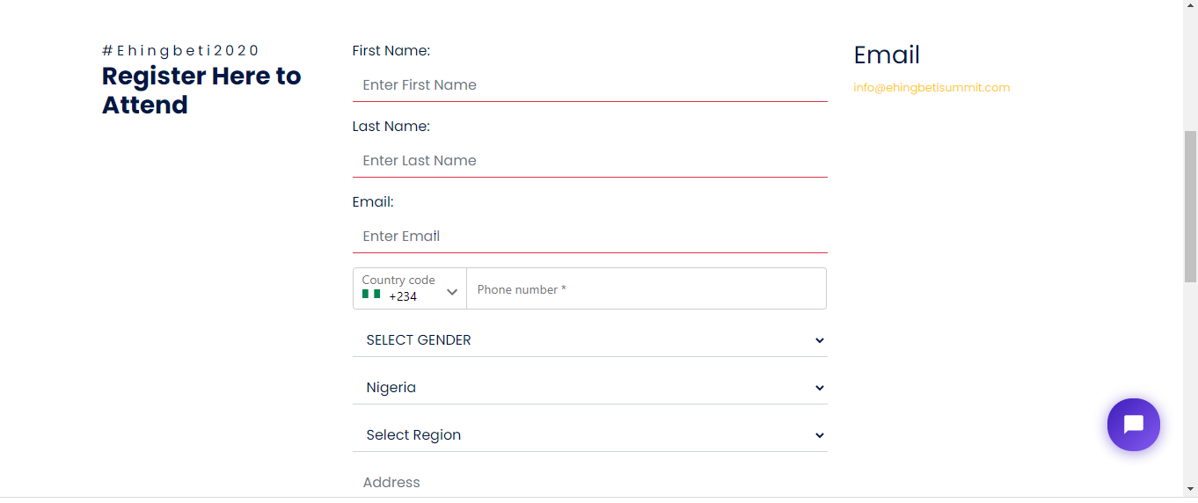Open the +234 country code selector

pos(410,288)
